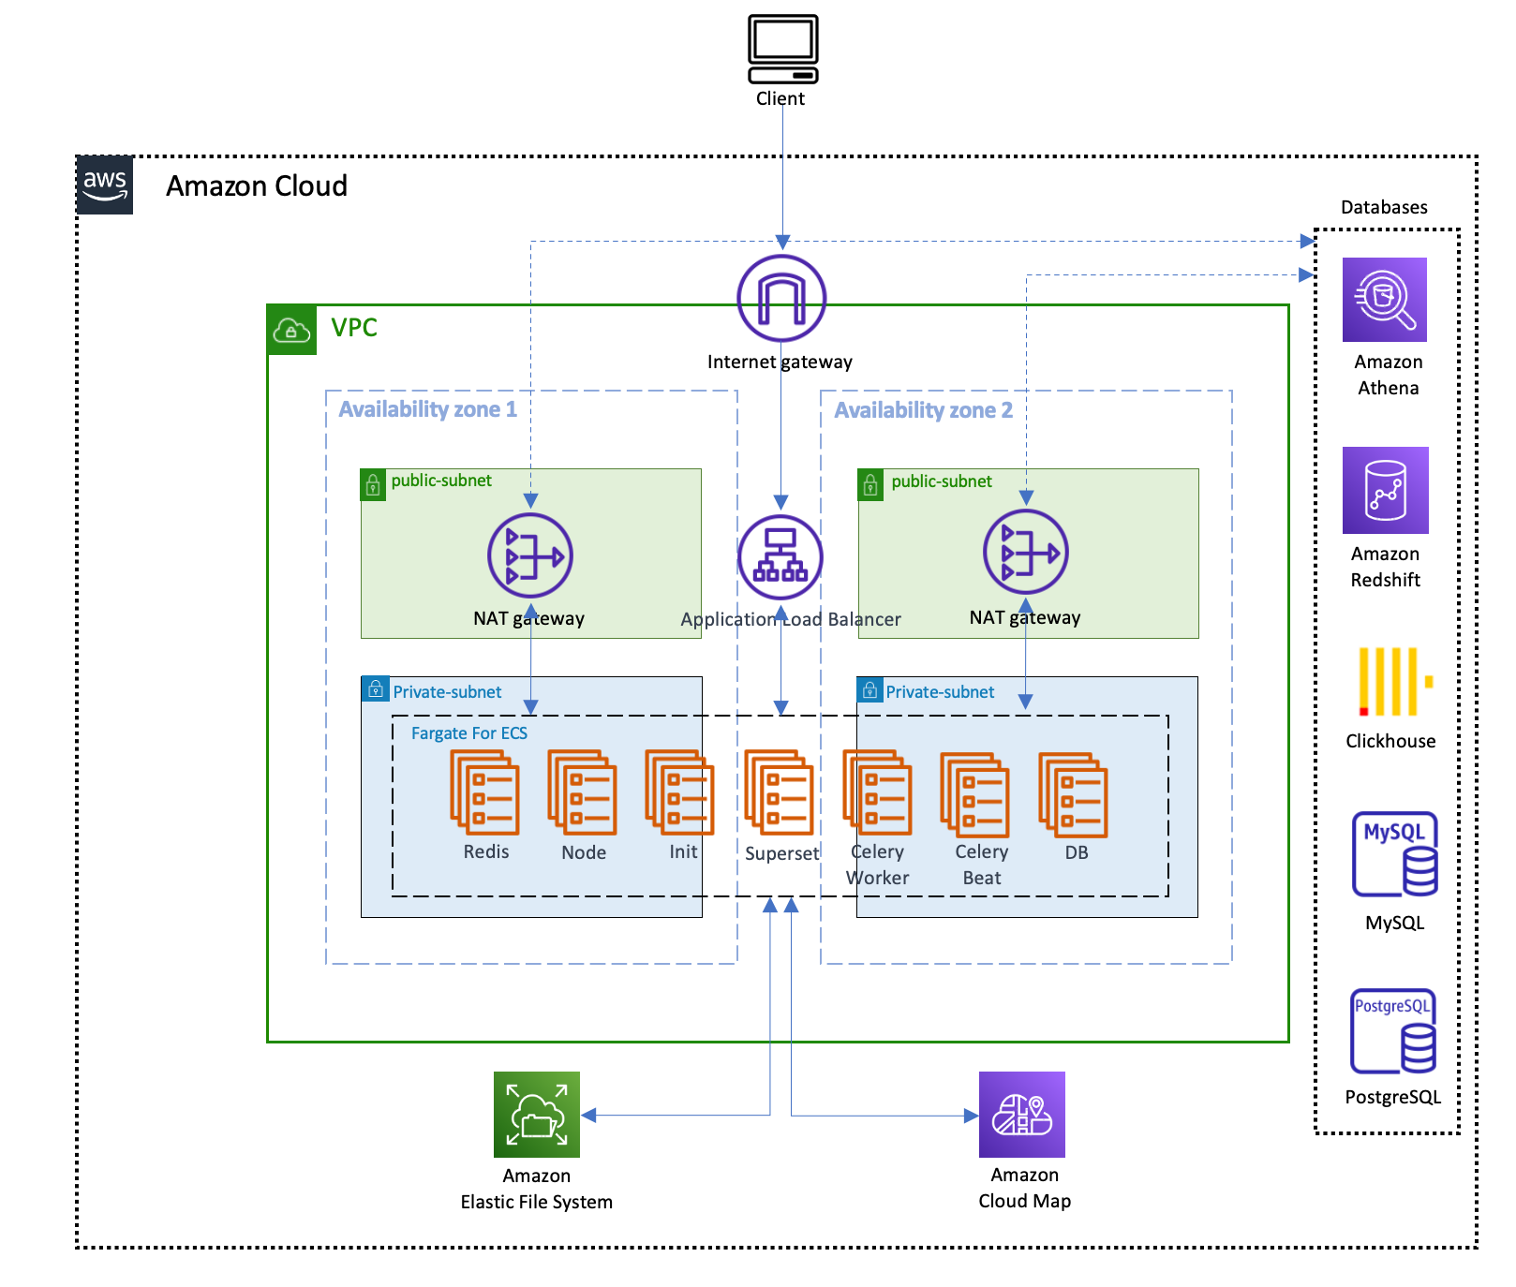
Task: Click the Application Load Balancer icon
Action: pos(780,557)
